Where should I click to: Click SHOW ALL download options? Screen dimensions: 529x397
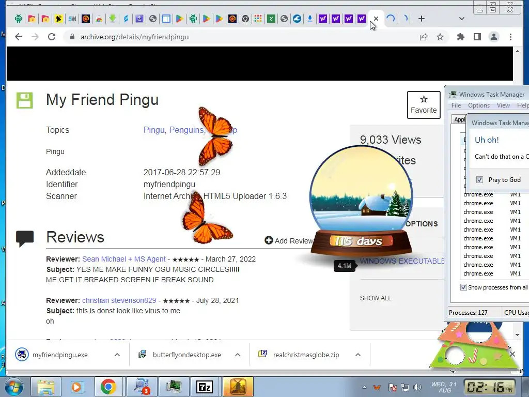coord(376,298)
